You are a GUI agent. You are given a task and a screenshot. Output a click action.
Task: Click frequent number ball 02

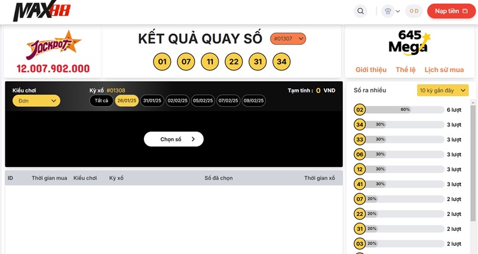(360, 110)
